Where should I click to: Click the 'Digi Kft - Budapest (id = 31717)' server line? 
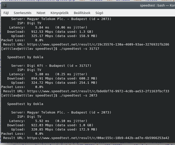[x=59, y=66]
